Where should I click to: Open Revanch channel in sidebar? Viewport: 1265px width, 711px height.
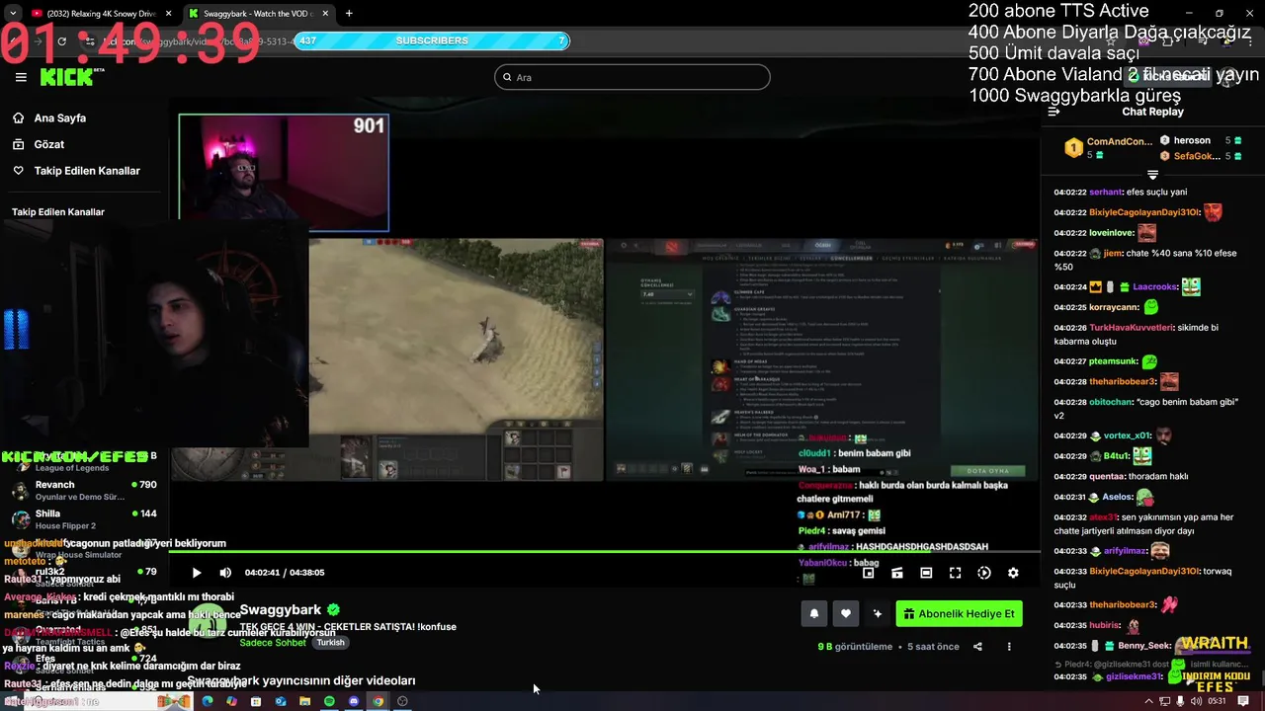84,491
